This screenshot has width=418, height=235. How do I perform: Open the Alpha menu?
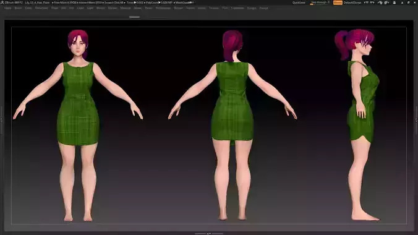8,8
